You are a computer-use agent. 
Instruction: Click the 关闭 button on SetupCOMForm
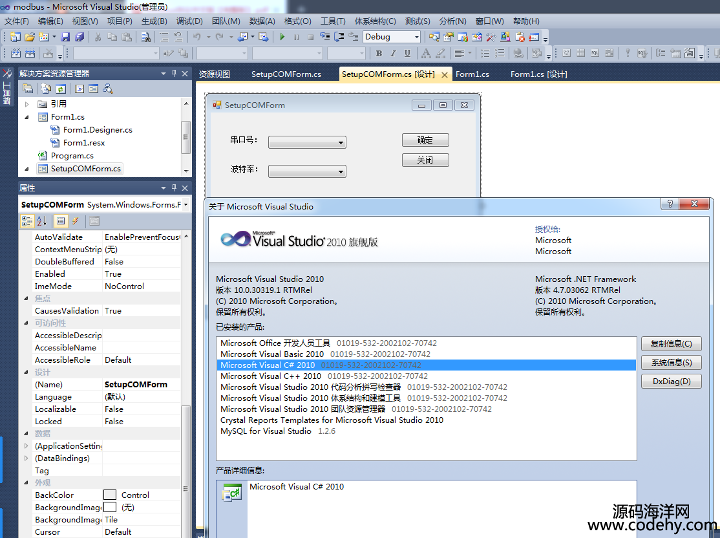(x=425, y=160)
